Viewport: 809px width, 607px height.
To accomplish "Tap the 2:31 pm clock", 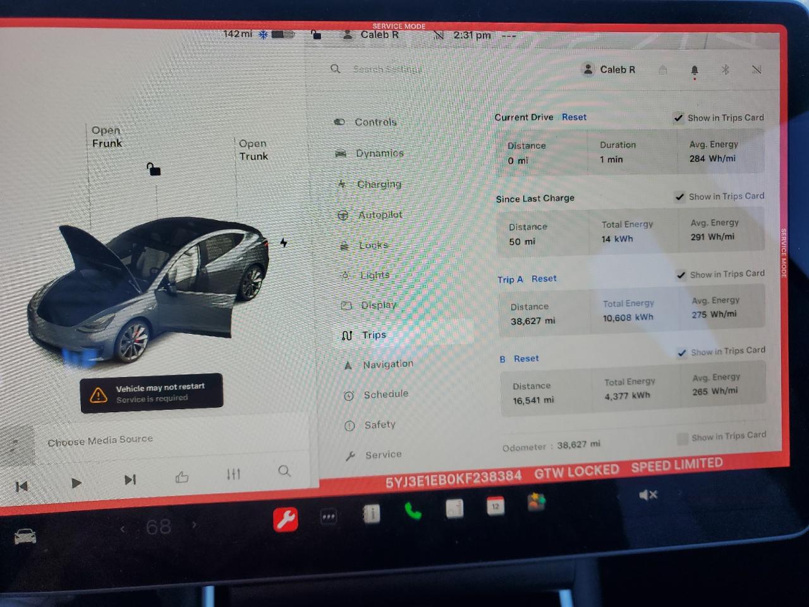I will [472, 35].
